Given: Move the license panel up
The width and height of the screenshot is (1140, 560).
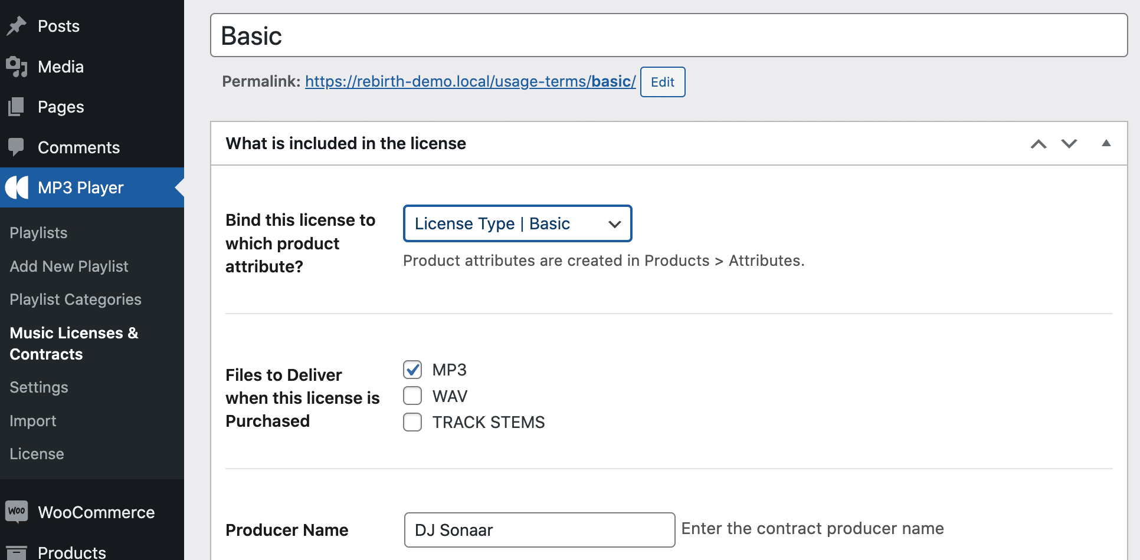Looking at the screenshot, I should (1039, 144).
